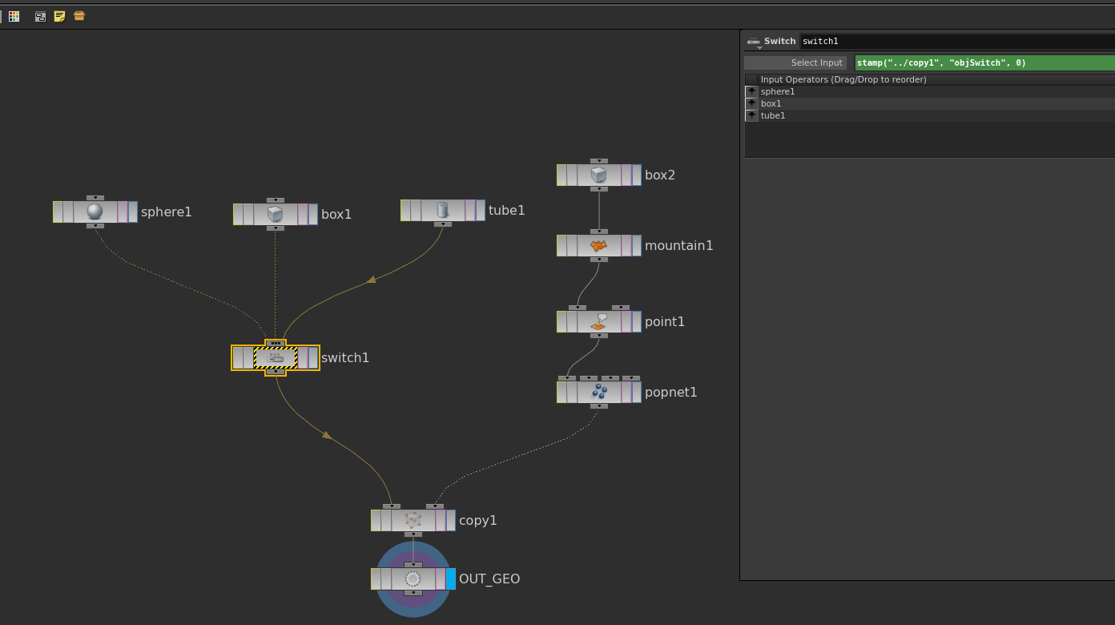
Task: Click the "sphere1" node label in network
Action: coord(167,212)
